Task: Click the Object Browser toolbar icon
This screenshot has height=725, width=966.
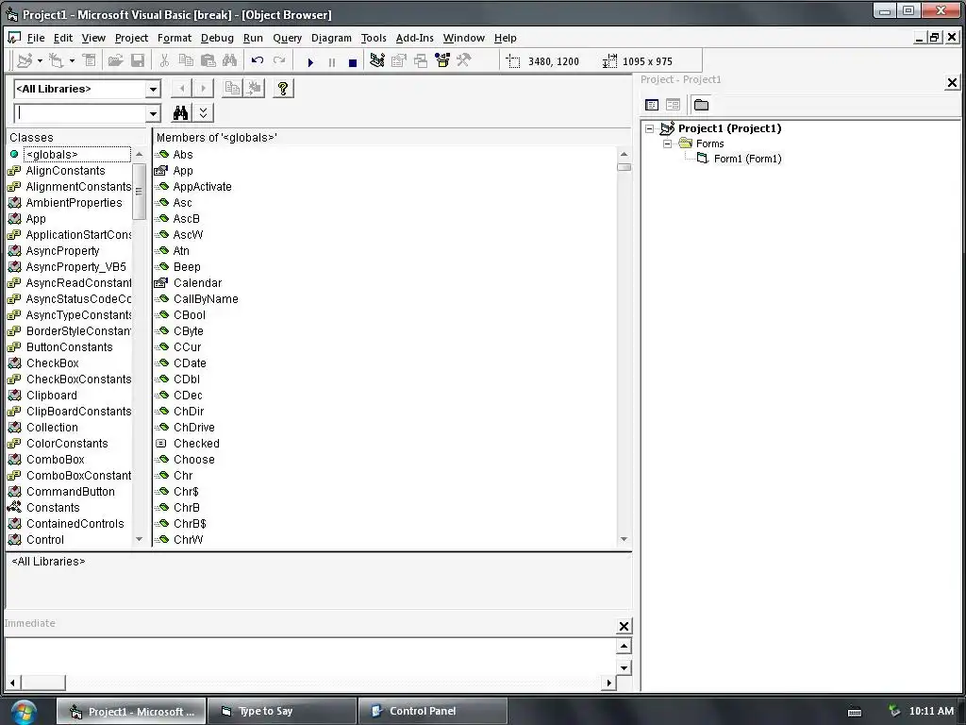Action: (x=442, y=60)
